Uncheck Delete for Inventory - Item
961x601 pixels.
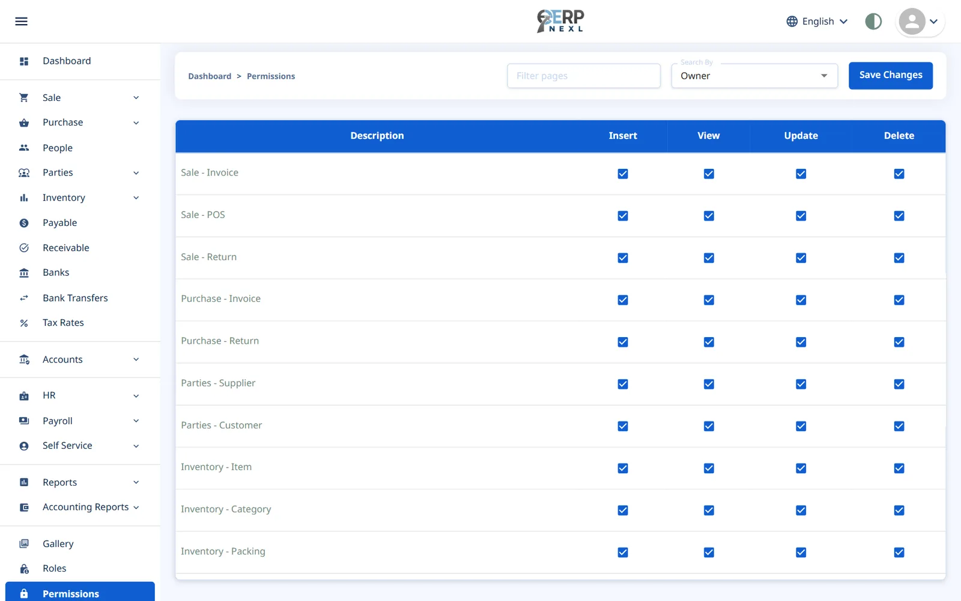click(x=899, y=468)
